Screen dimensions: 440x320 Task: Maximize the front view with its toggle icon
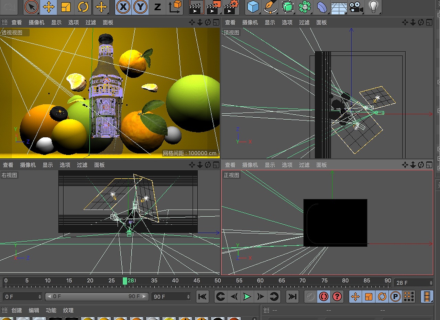(x=429, y=165)
